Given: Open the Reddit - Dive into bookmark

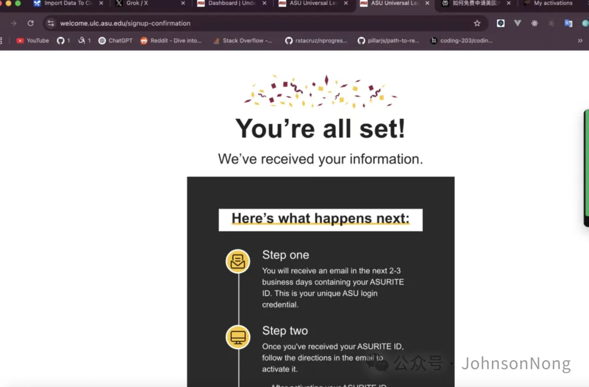Looking at the screenshot, I should (x=171, y=40).
